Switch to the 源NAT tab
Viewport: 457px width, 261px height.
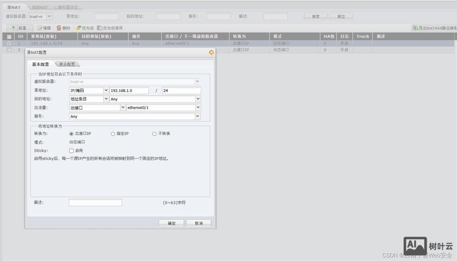click(x=14, y=7)
